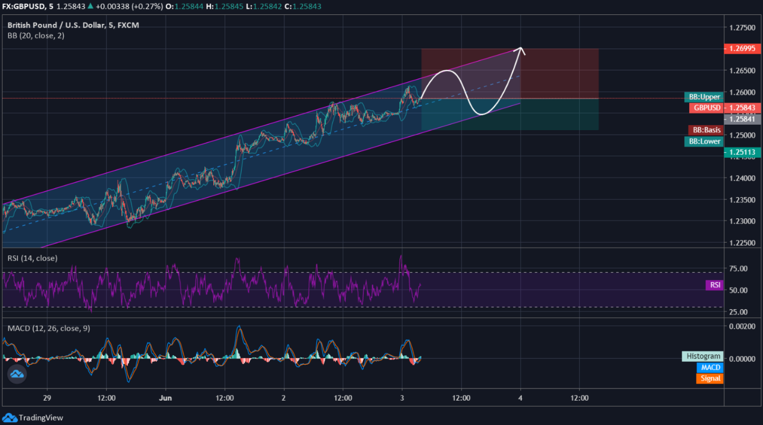The width and height of the screenshot is (763, 425).
Task: Click the orange Signal axis tag
Action: [709, 378]
